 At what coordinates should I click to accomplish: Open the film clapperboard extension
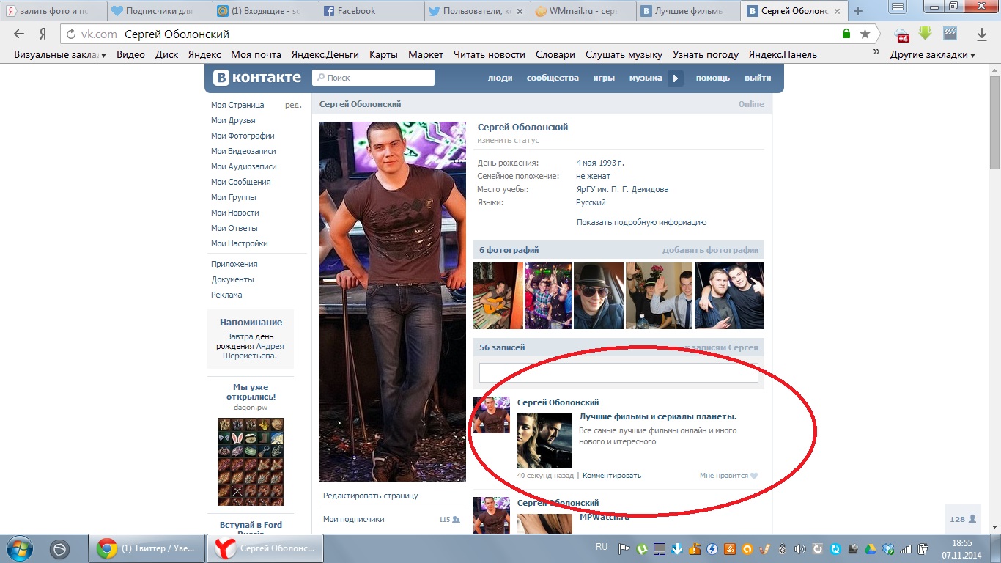pyautogui.click(x=950, y=34)
